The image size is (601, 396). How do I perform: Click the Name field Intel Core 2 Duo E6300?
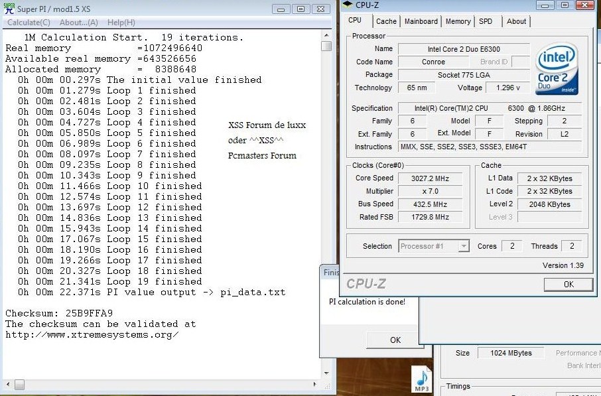coord(464,49)
